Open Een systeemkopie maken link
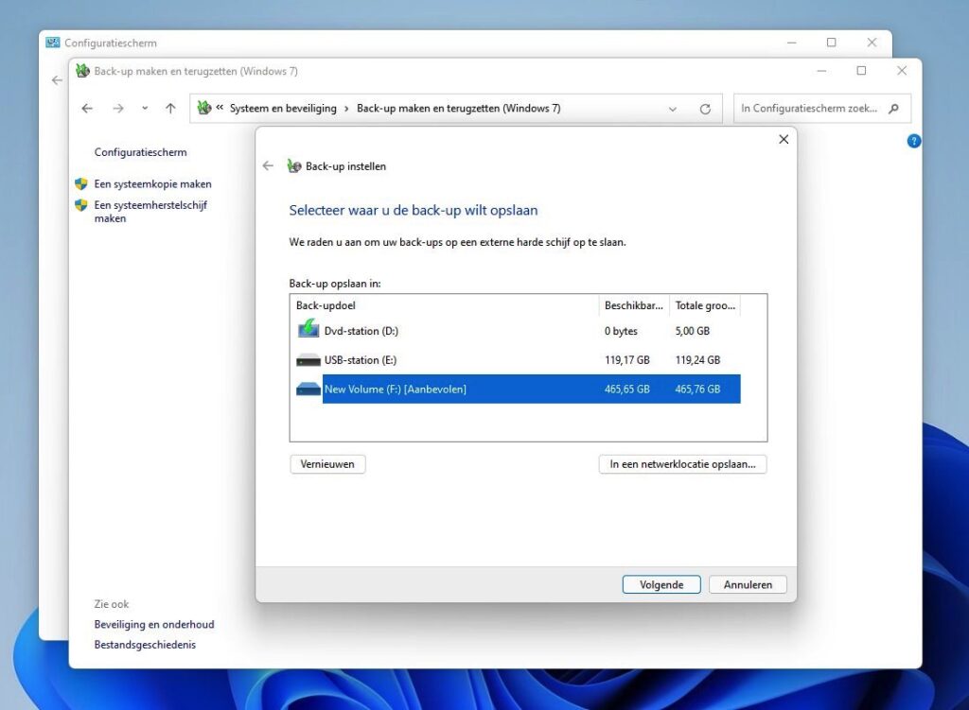 (x=152, y=184)
